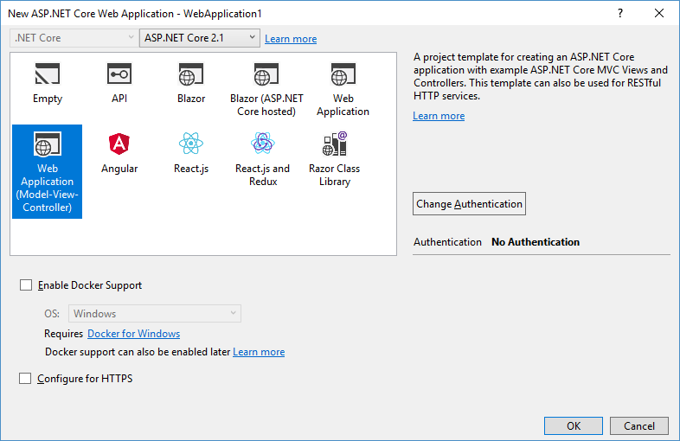680x441 pixels.
Task: Select the Web Application template icon
Action: [x=343, y=74]
